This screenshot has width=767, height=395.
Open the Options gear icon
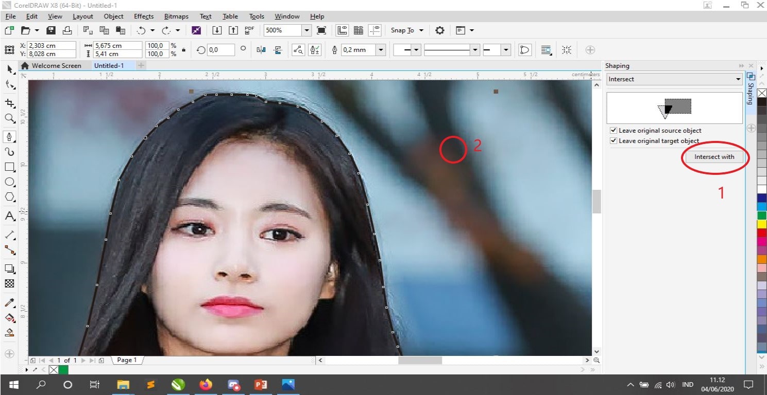[x=439, y=30]
